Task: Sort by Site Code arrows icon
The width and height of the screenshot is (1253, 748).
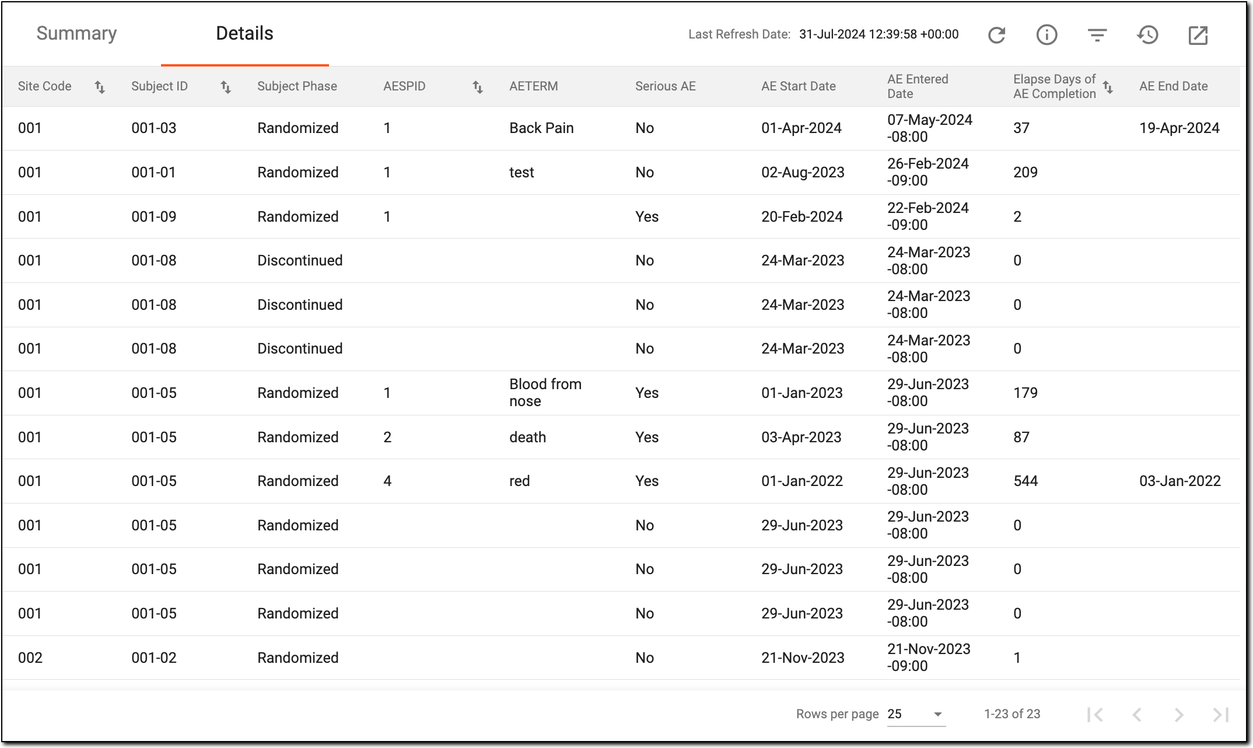Action: click(x=100, y=87)
